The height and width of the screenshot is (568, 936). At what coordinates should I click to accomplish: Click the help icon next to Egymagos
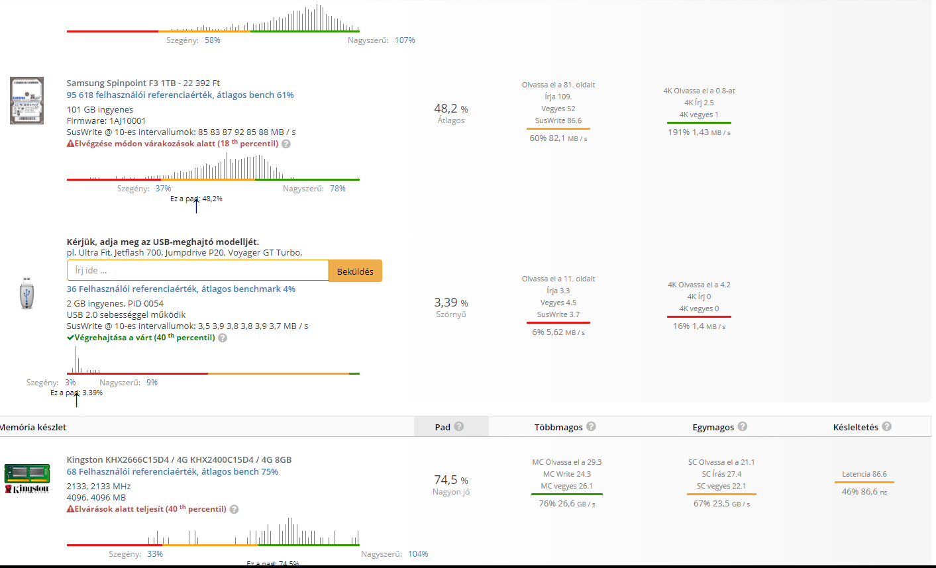click(743, 426)
